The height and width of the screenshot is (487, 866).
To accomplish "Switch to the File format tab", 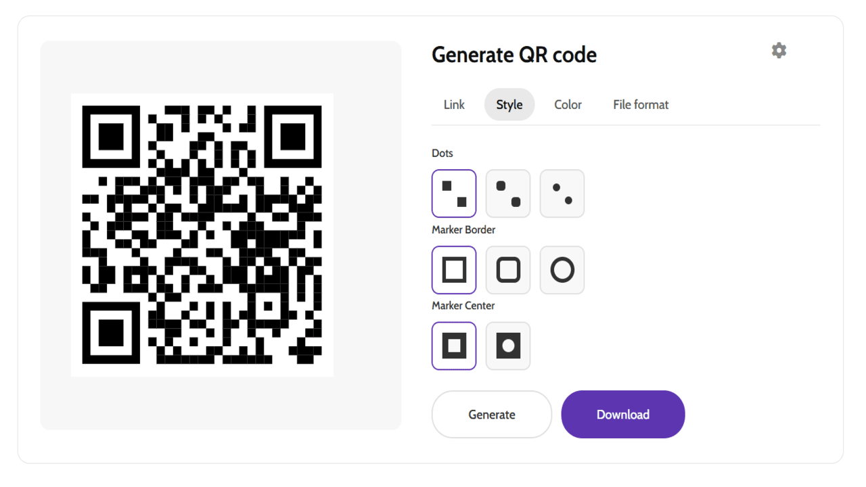I will (x=640, y=104).
